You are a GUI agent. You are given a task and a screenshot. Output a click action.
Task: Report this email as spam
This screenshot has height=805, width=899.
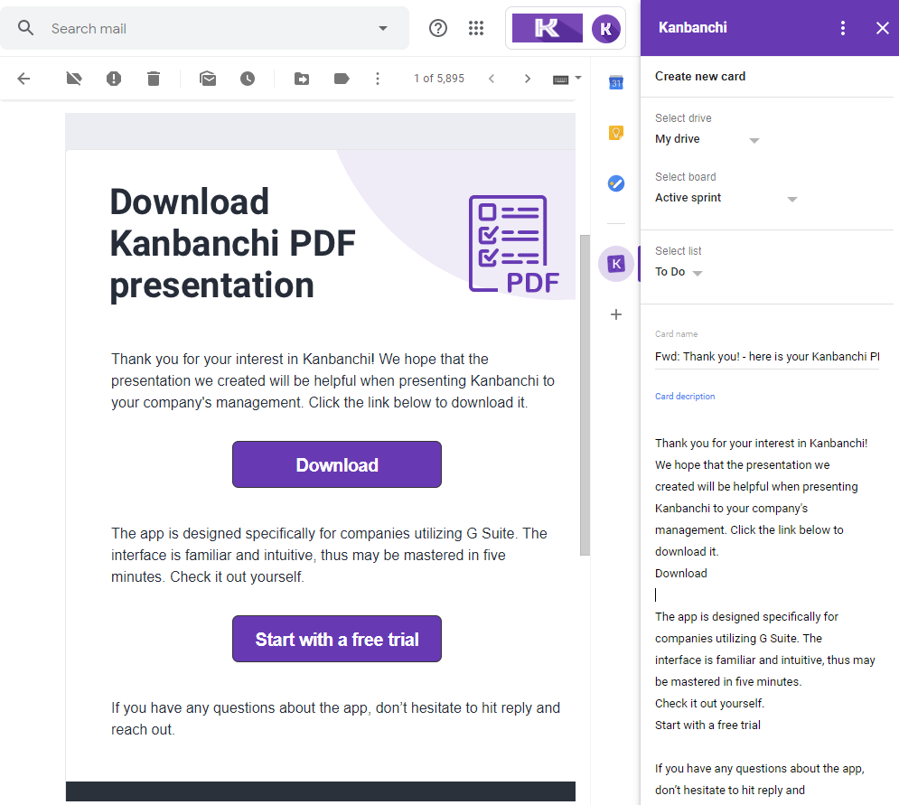pos(114,79)
